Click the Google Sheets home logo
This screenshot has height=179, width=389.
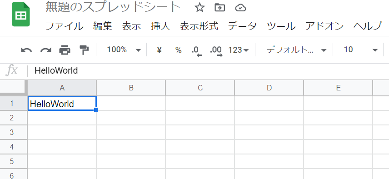click(x=21, y=15)
